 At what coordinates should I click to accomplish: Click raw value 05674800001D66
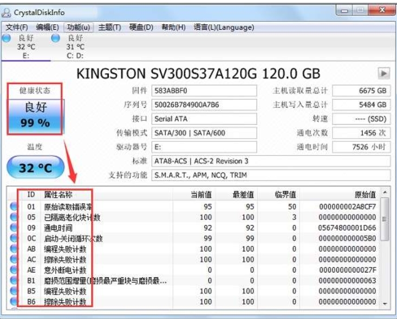pyautogui.click(x=347, y=227)
